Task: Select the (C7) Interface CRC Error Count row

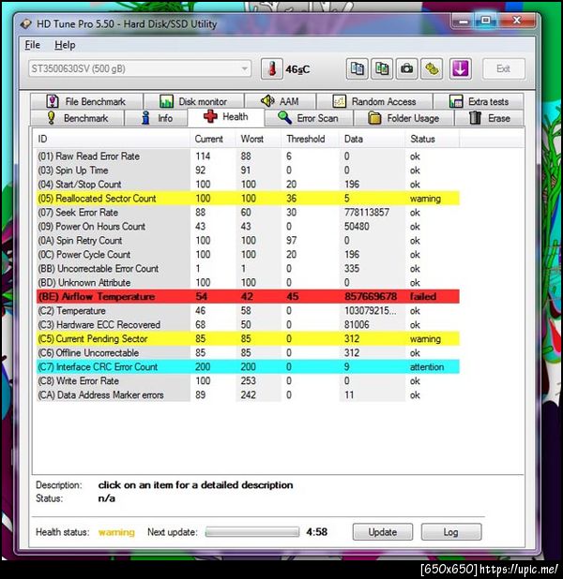Action: (x=248, y=366)
